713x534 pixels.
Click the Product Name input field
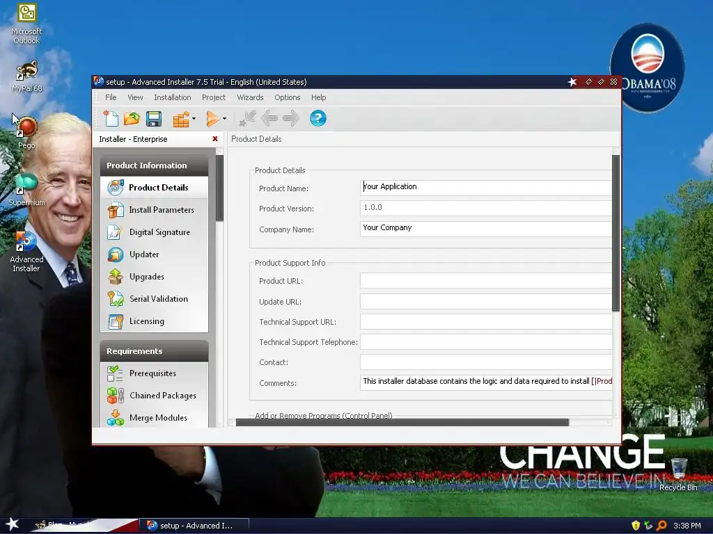tap(485, 188)
